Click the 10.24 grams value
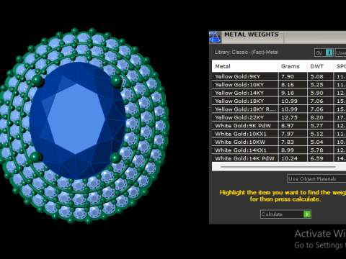Image resolution: width=346 pixels, height=259 pixels. click(289, 158)
